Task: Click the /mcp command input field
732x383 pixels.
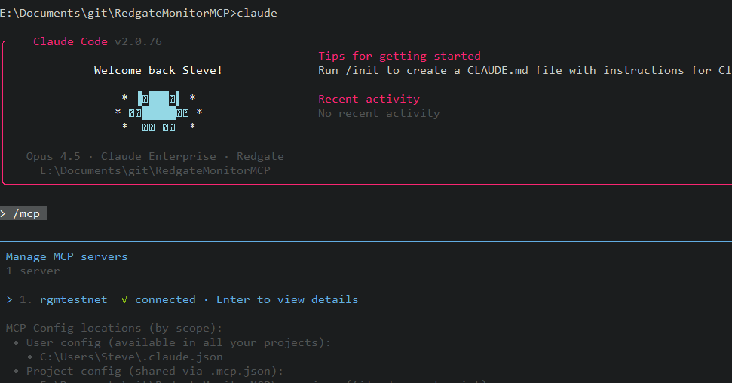Action: pos(23,213)
